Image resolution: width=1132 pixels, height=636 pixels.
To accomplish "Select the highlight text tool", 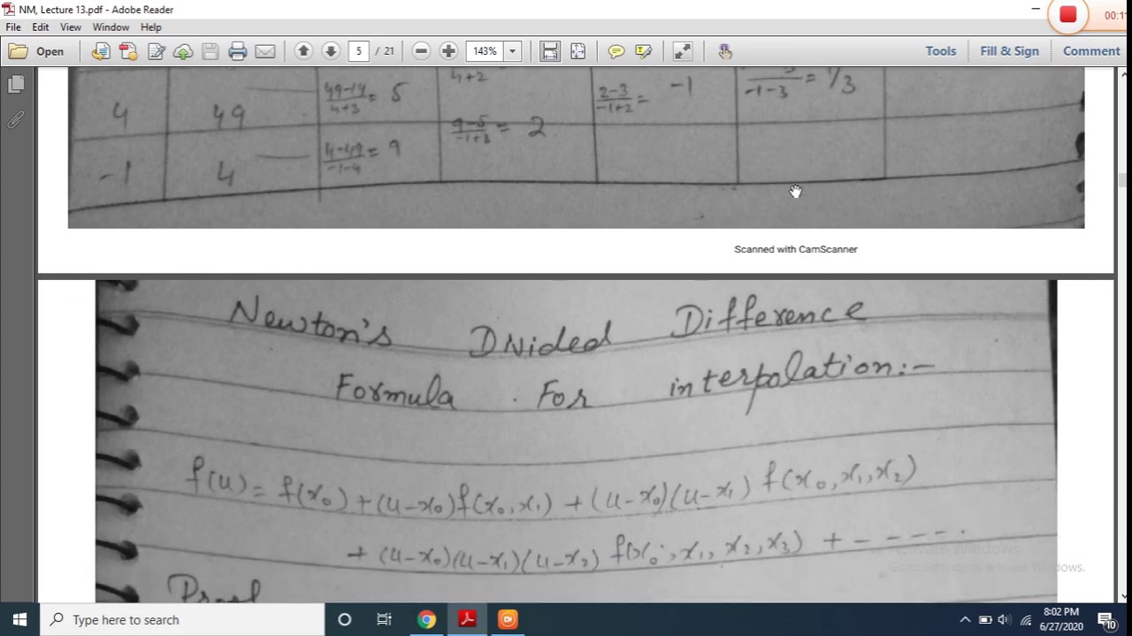I will pyautogui.click(x=644, y=51).
